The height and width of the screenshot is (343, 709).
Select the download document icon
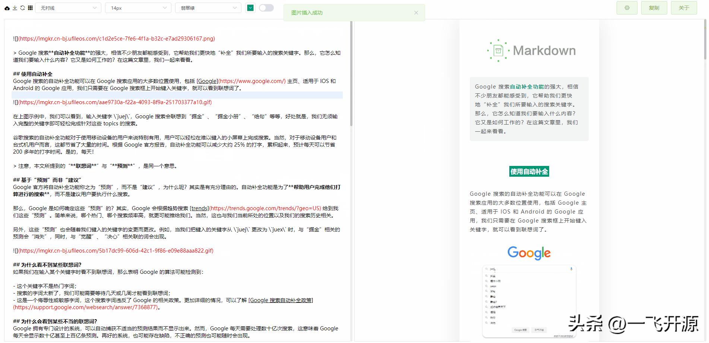pos(15,7)
